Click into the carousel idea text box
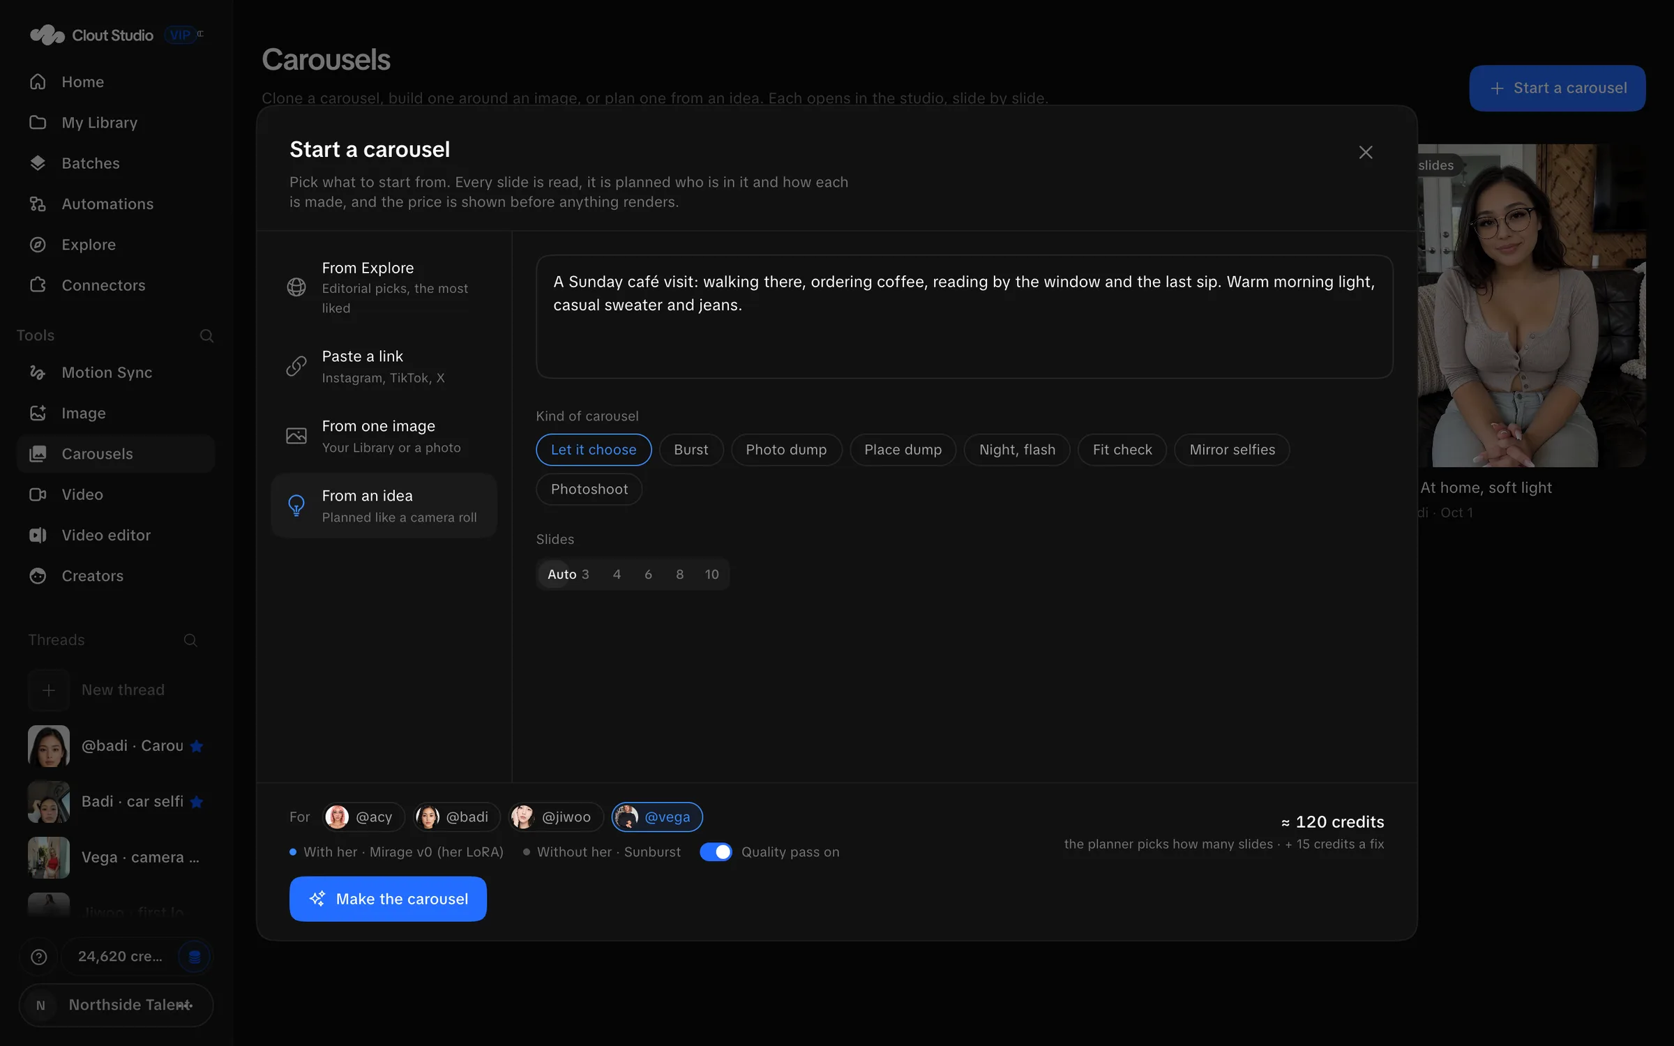The width and height of the screenshot is (1674, 1046). click(964, 317)
